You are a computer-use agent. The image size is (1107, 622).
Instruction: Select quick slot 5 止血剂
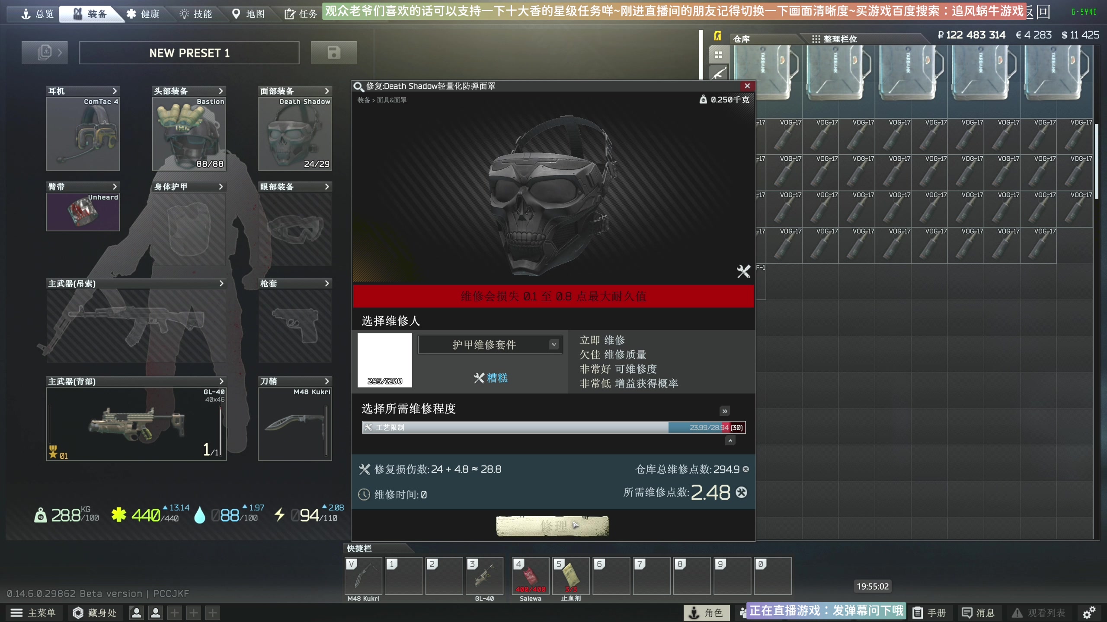click(x=571, y=576)
